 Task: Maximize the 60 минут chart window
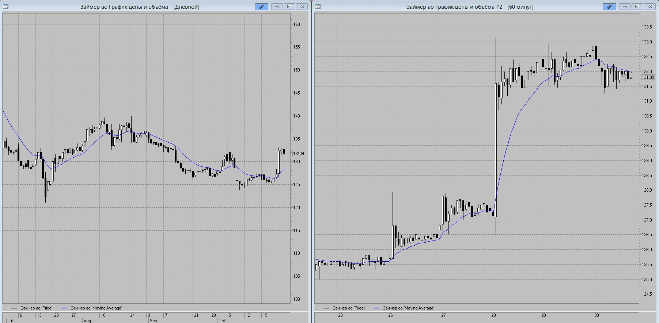[637, 7]
